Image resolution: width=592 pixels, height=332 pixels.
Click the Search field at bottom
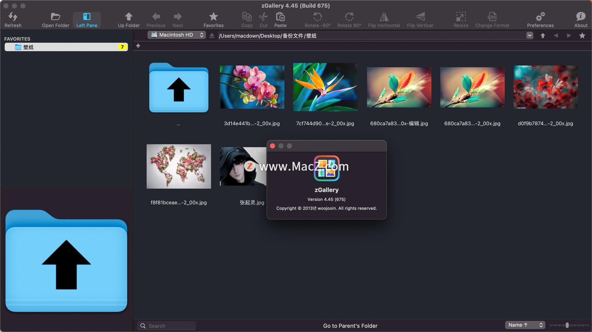click(166, 326)
